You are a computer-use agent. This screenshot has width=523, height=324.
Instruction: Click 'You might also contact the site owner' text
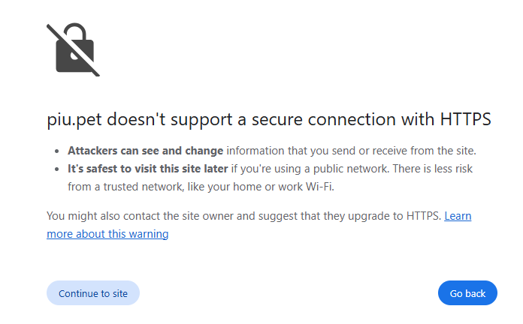[x=140, y=216]
